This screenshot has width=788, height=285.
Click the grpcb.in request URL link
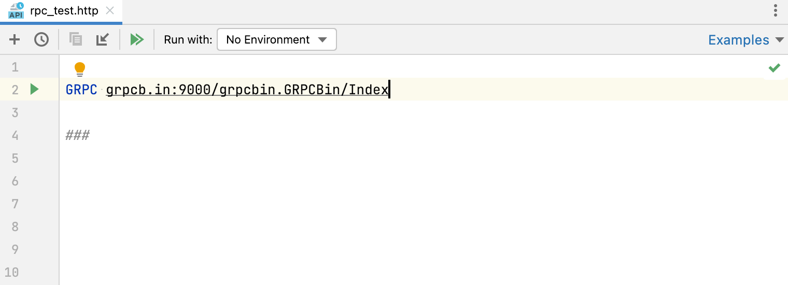pos(247,90)
